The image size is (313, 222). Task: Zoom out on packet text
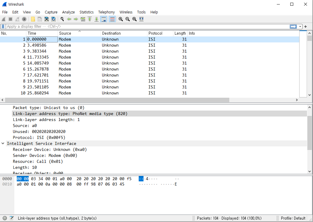pos(128,19)
